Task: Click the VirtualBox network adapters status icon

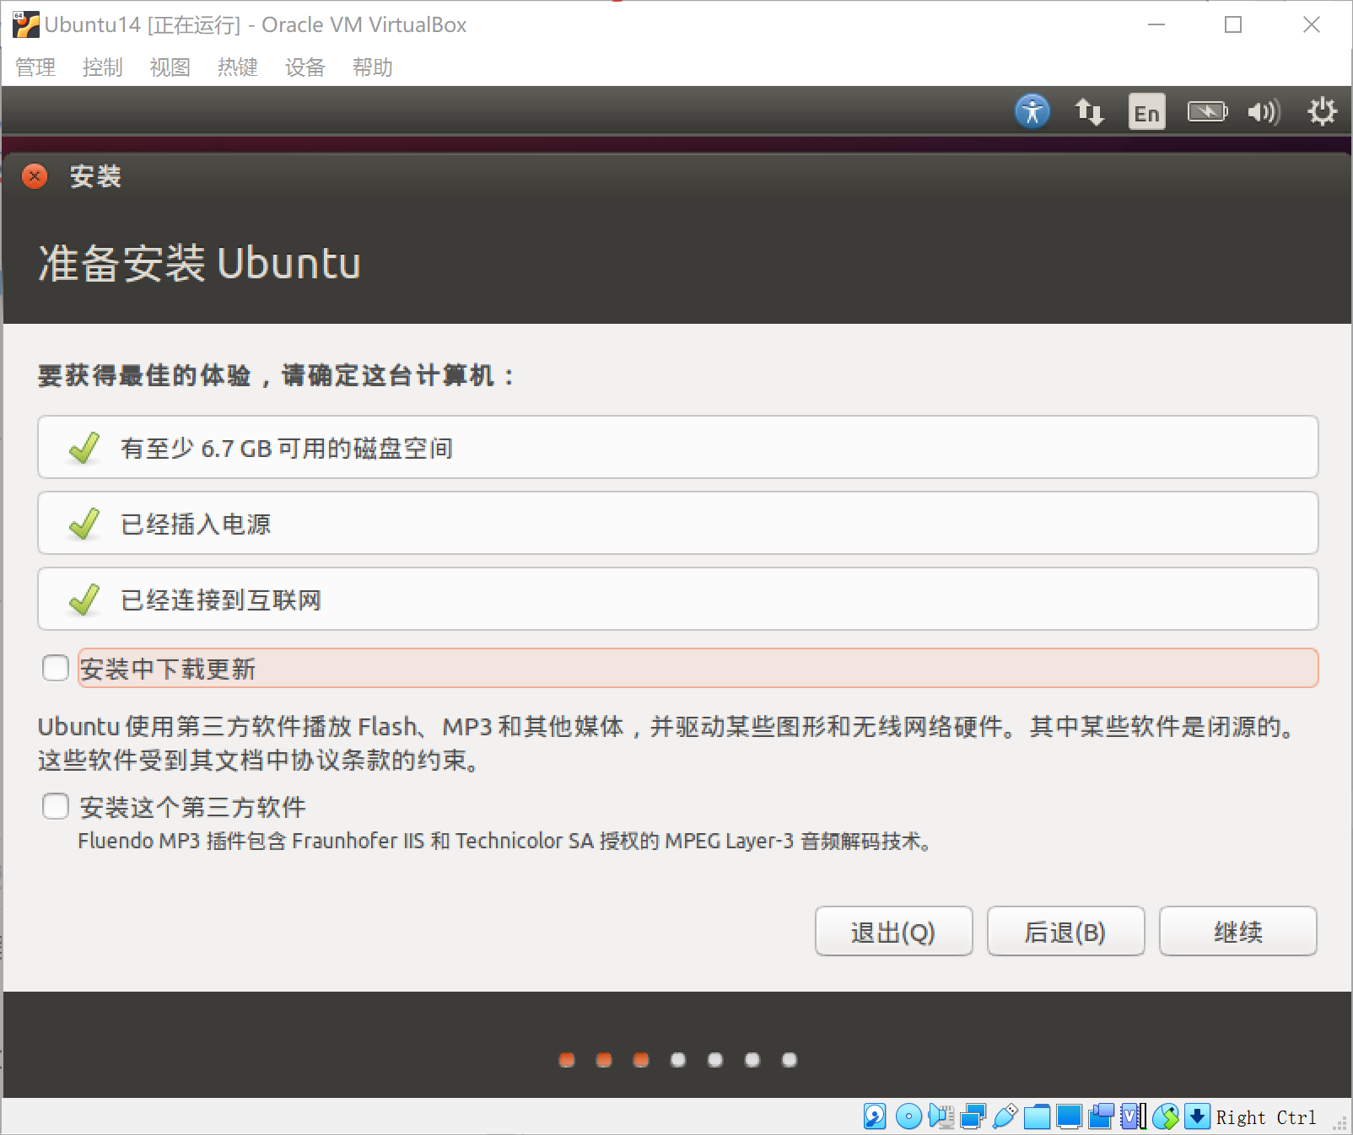Action: (x=973, y=1116)
